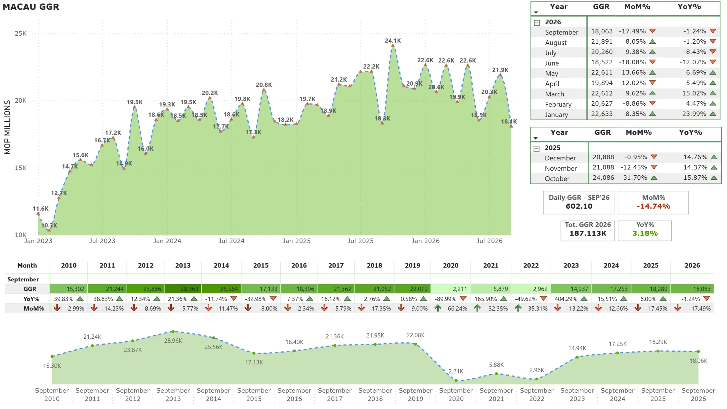Click October MoM green up triangle icon

tap(654, 178)
